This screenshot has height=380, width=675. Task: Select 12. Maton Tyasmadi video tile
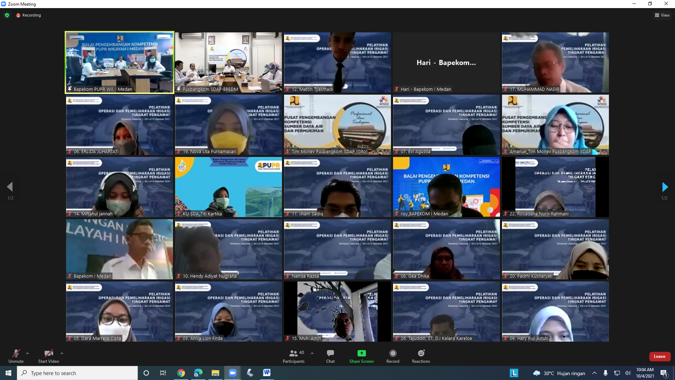(337, 62)
